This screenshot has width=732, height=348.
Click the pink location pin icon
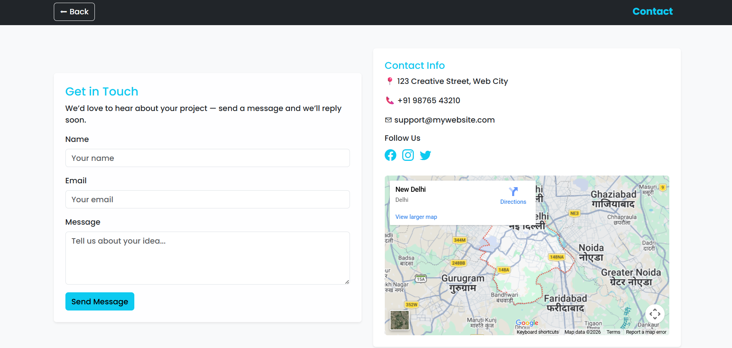(390, 81)
